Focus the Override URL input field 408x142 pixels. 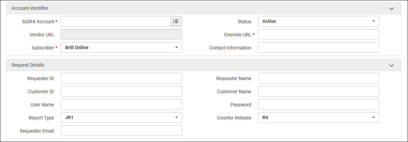click(318, 34)
